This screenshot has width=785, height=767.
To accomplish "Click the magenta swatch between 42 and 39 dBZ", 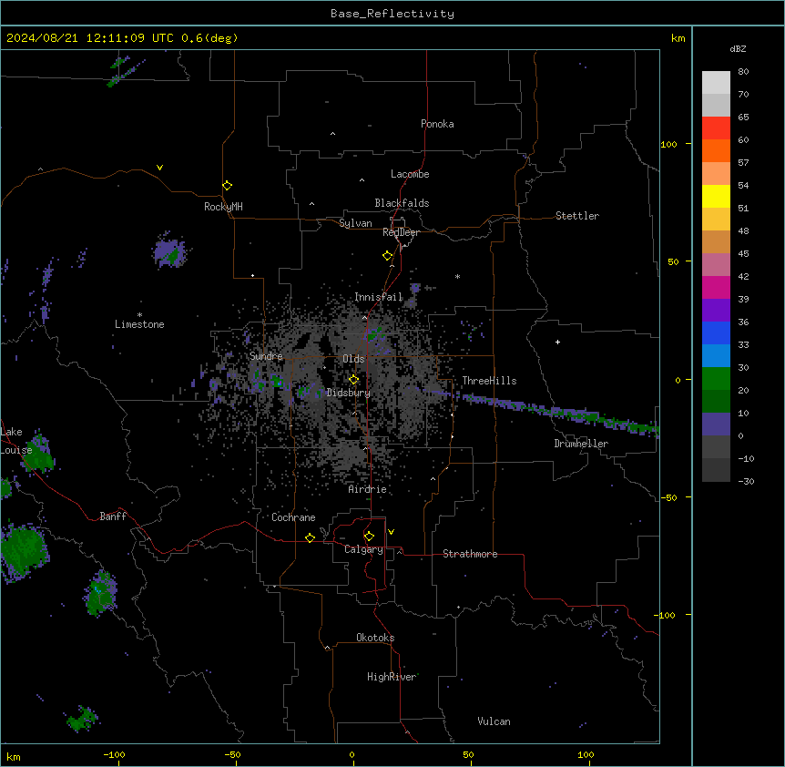I will click(716, 288).
